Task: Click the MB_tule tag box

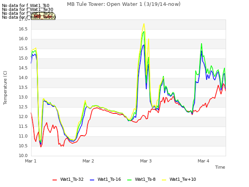Action: tap(43, 16)
